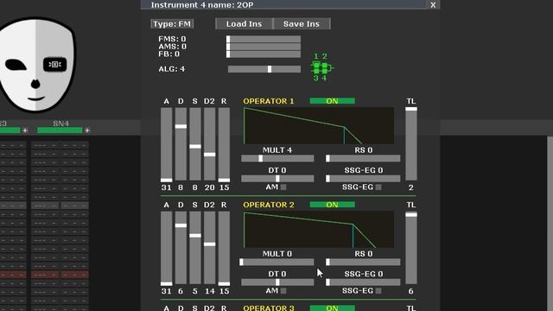Adjust the FB feedback slider

click(x=264, y=54)
